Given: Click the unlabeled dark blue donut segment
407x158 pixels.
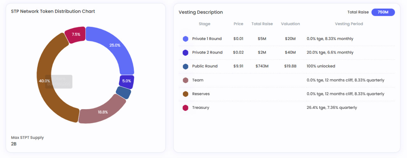Looking at the screenshot, I should (x=123, y=93).
